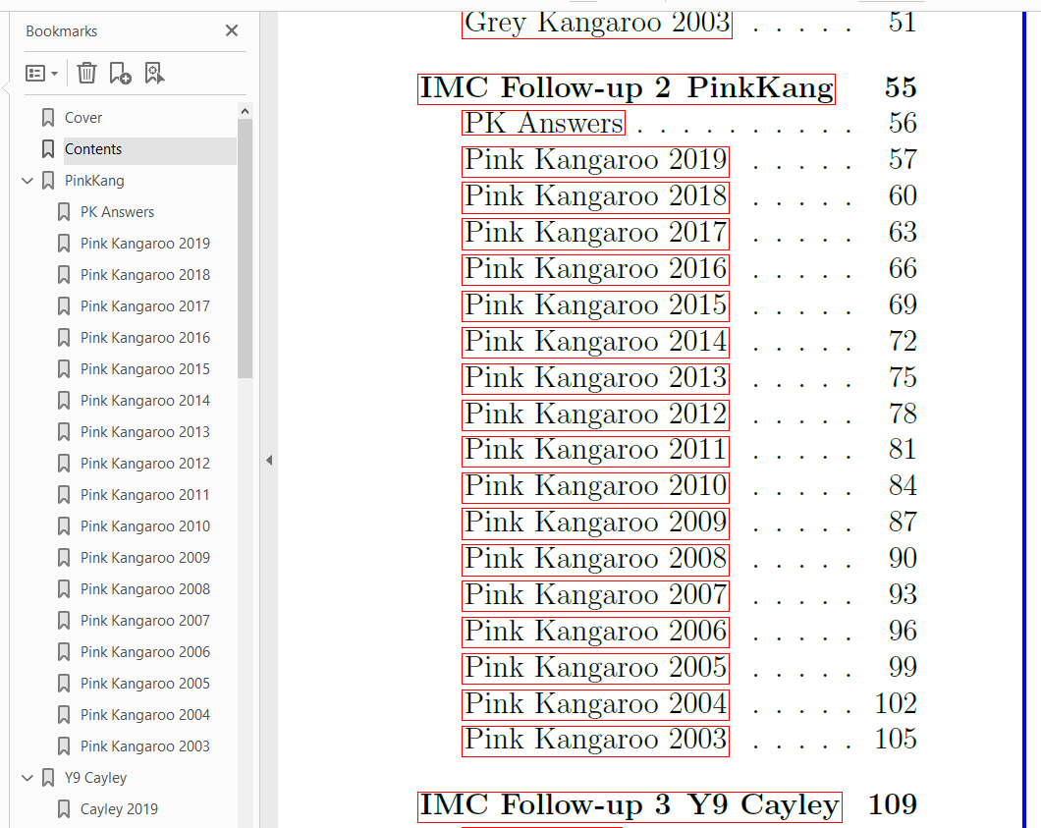
Task: Follow Pink Kangaroo 2005 link in contents
Action: pos(595,669)
